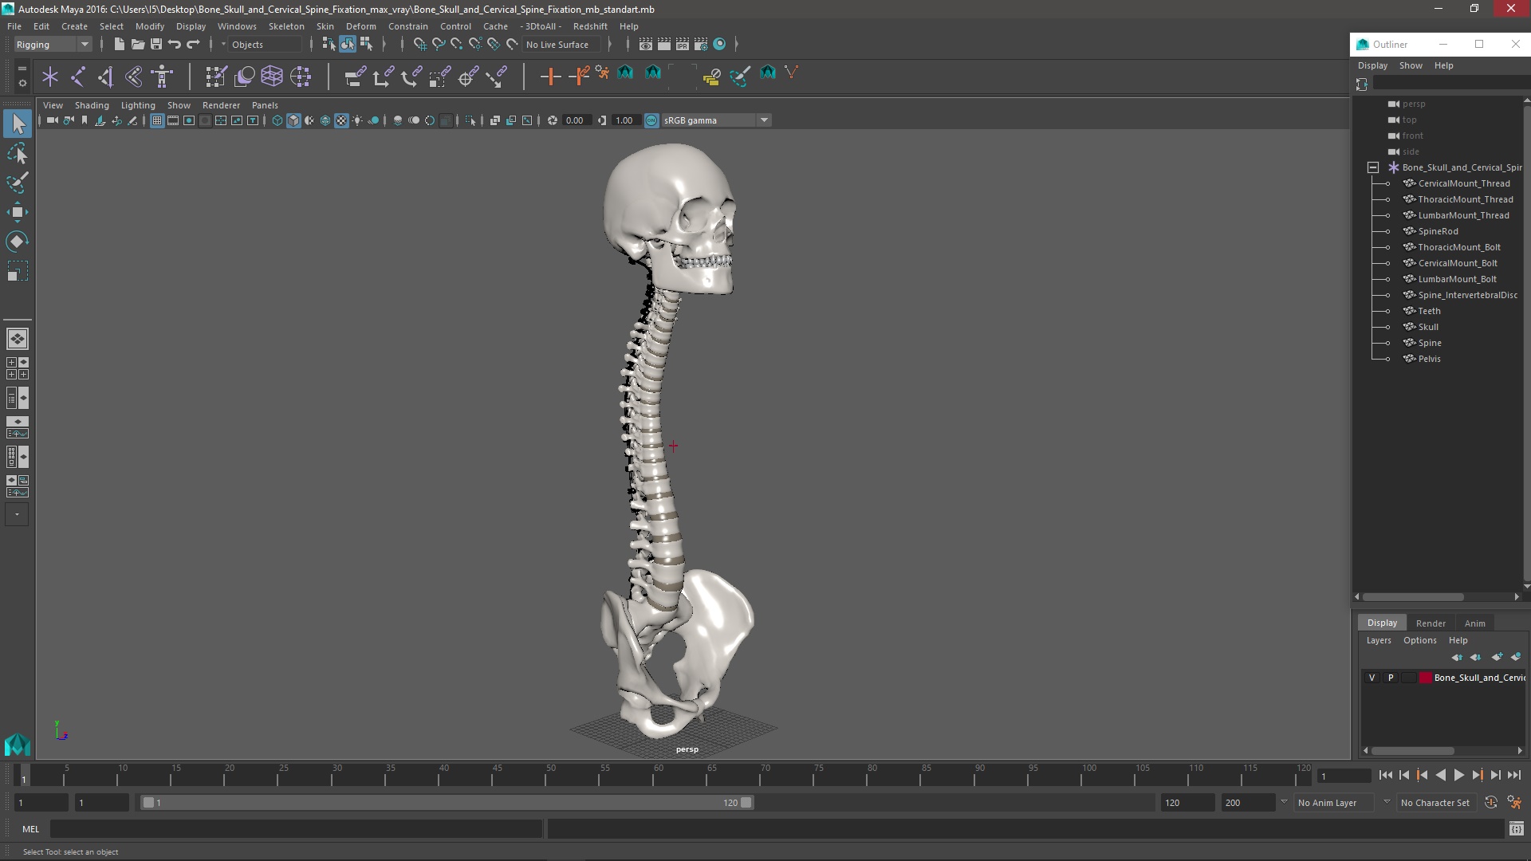Click the playback range slider bar
The height and width of the screenshot is (861, 1531).
pyautogui.click(x=447, y=803)
